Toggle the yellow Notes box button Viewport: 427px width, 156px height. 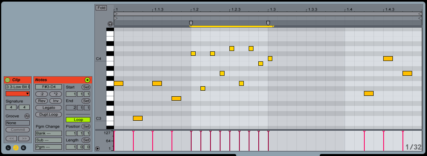pyautogui.click(x=16, y=148)
